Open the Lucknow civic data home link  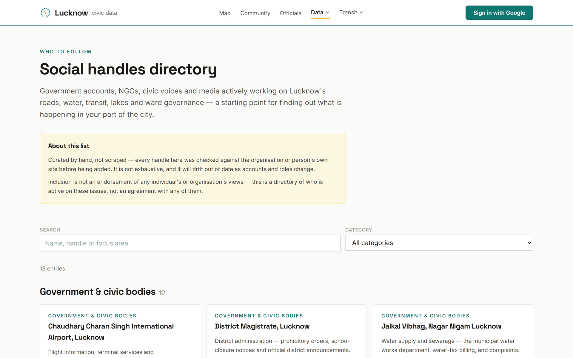pos(79,13)
